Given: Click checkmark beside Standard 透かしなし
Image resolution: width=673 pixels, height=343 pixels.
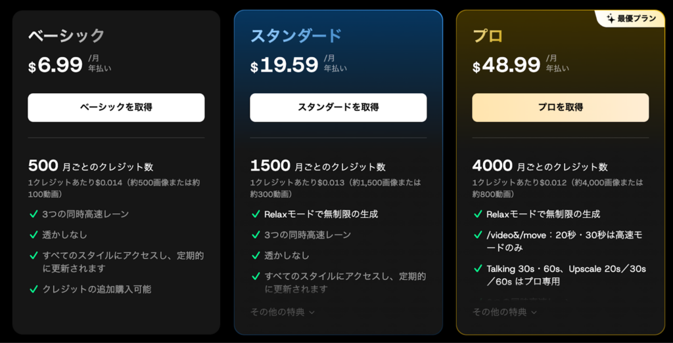Looking at the screenshot, I should pos(256,256).
